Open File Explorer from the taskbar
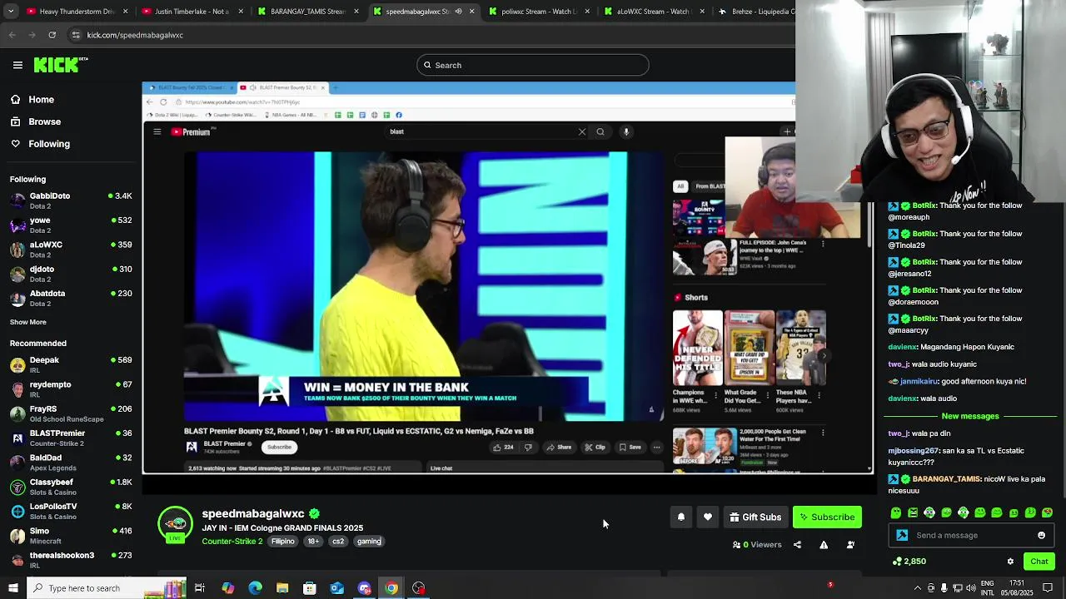The height and width of the screenshot is (599, 1066). [x=282, y=588]
